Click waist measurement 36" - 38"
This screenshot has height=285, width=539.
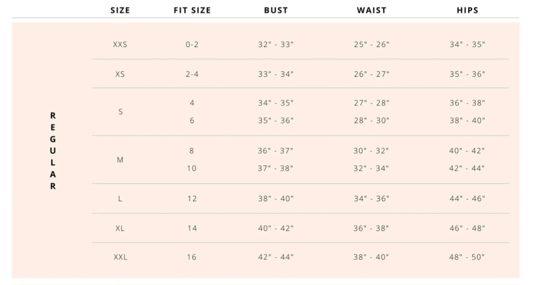pos(371,228)
